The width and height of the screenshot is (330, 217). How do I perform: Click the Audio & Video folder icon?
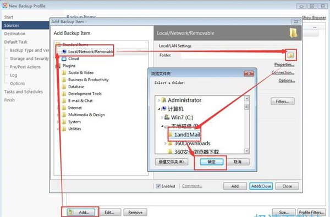(64, 73)
